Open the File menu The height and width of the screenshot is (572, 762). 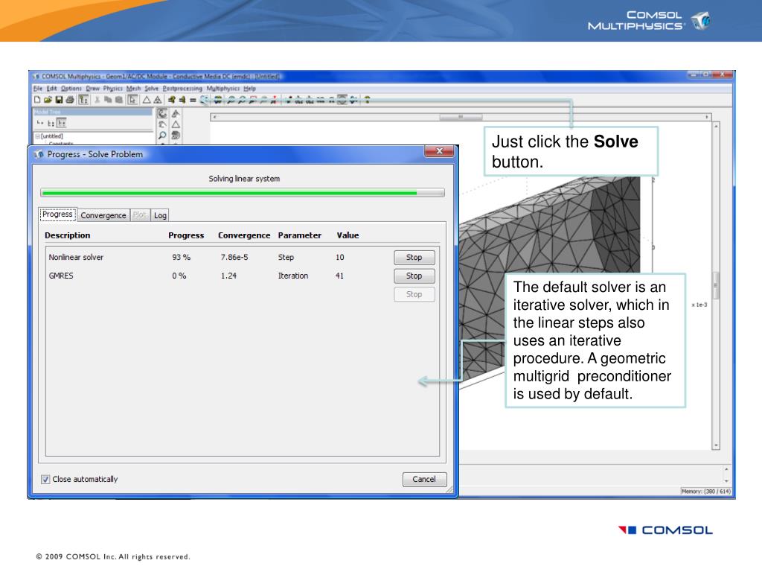[x=37, y=89]
